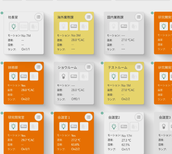Click motion value 'No 17H' in 会議室2
The width and height of the screenshot is (172, 154).
(x=127, y=136)
